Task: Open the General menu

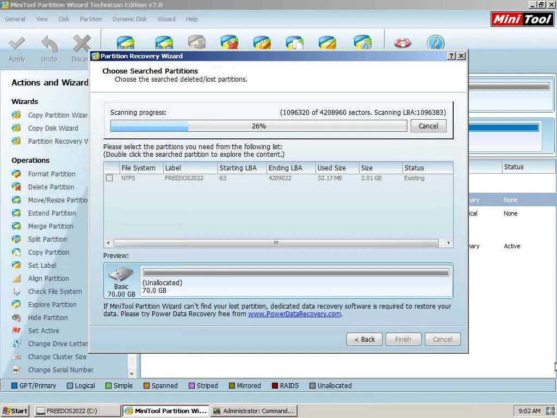Action: pyautogui.click(x=15, y=19)
